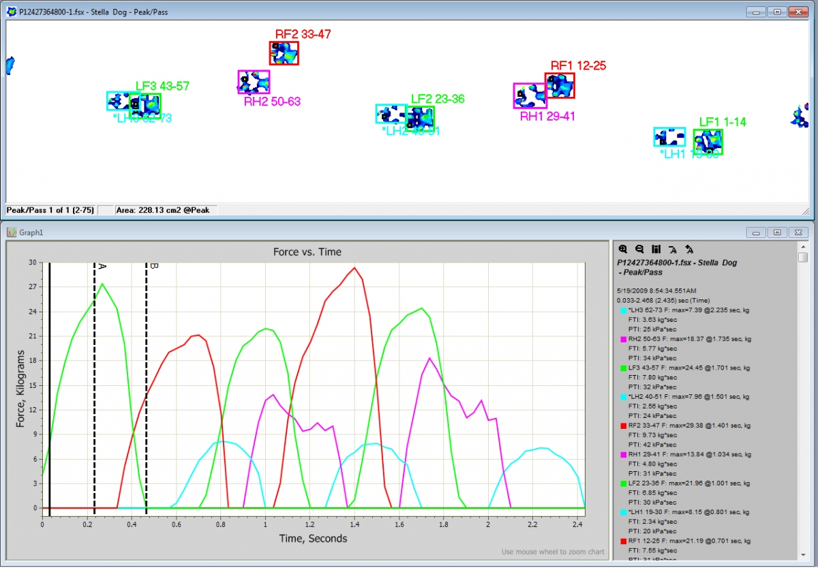The width and height of the screenshot is (818, 568).
Task: Click the red RF2 33-47 legend swatch
Action: click(622, 425)
